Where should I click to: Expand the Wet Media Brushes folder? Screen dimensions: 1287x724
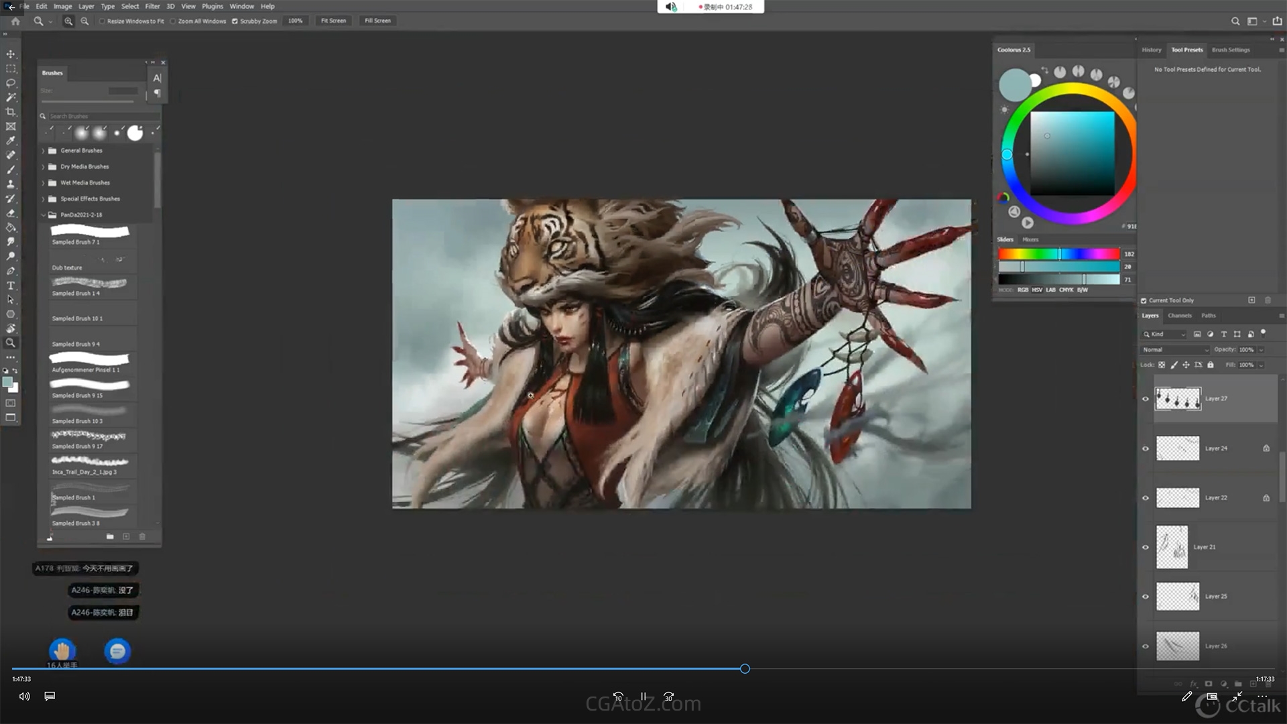[x=44, y=183]
